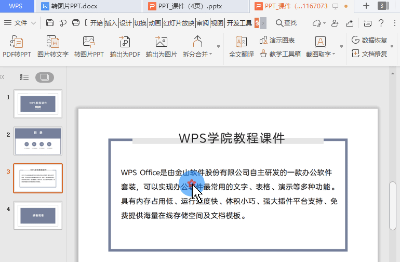Image resolution: width=400 pixels, height=262 pixels.
Task: Open the 文件 menu
Action: [x=16, y=23]
